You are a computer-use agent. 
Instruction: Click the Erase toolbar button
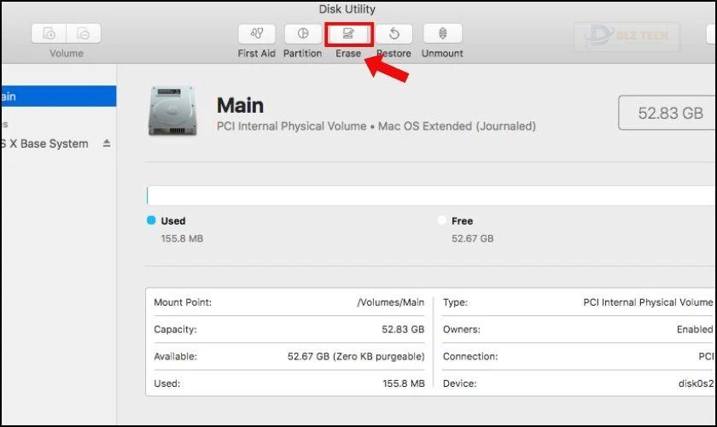pyautogui.click(x=348, y=33)
